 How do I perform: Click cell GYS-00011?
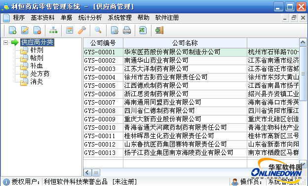[x=103, y=136]
